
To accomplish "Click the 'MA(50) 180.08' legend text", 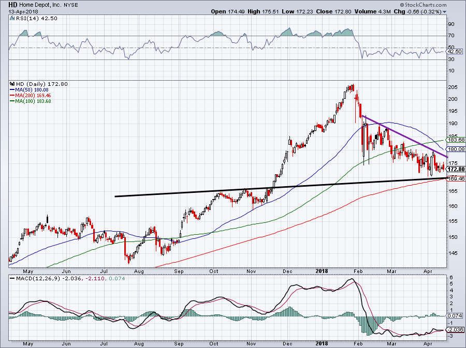I will [32, 89].
